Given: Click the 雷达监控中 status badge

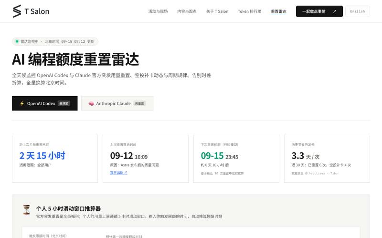Looking at the screenshot, I should (x=55, y=41).
